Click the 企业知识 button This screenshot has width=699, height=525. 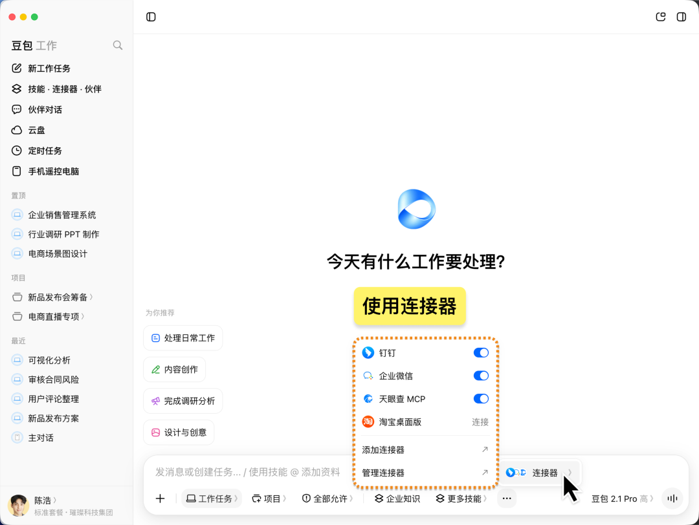(397, 498)
